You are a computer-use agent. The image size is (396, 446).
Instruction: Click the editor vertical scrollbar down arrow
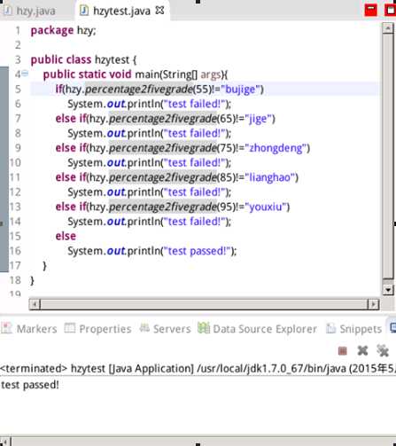coord(388,290)
